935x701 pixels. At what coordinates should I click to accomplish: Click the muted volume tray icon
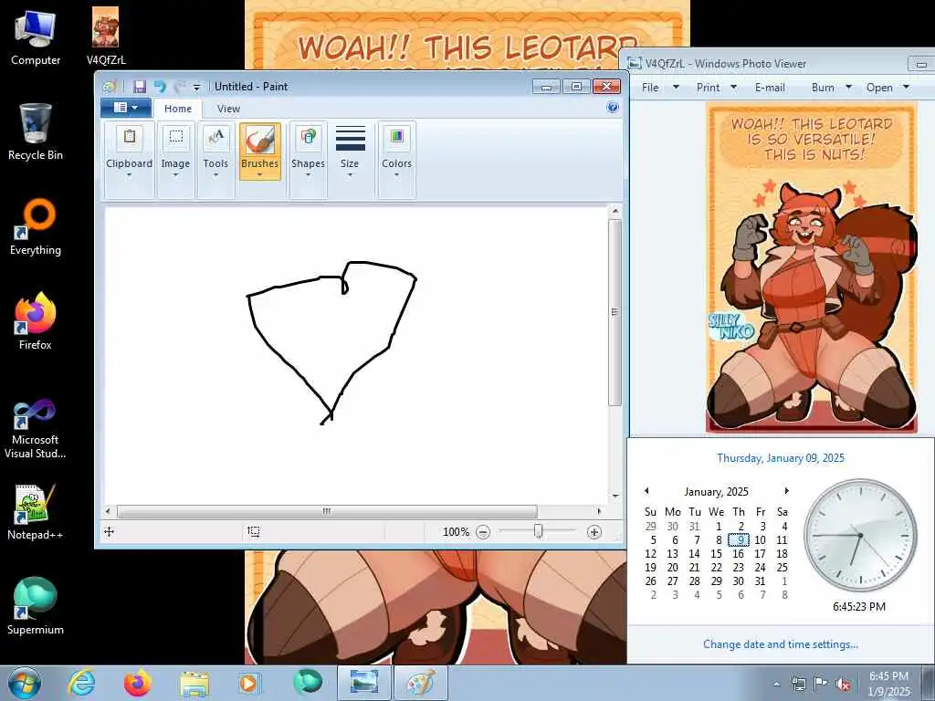[844, 685]
